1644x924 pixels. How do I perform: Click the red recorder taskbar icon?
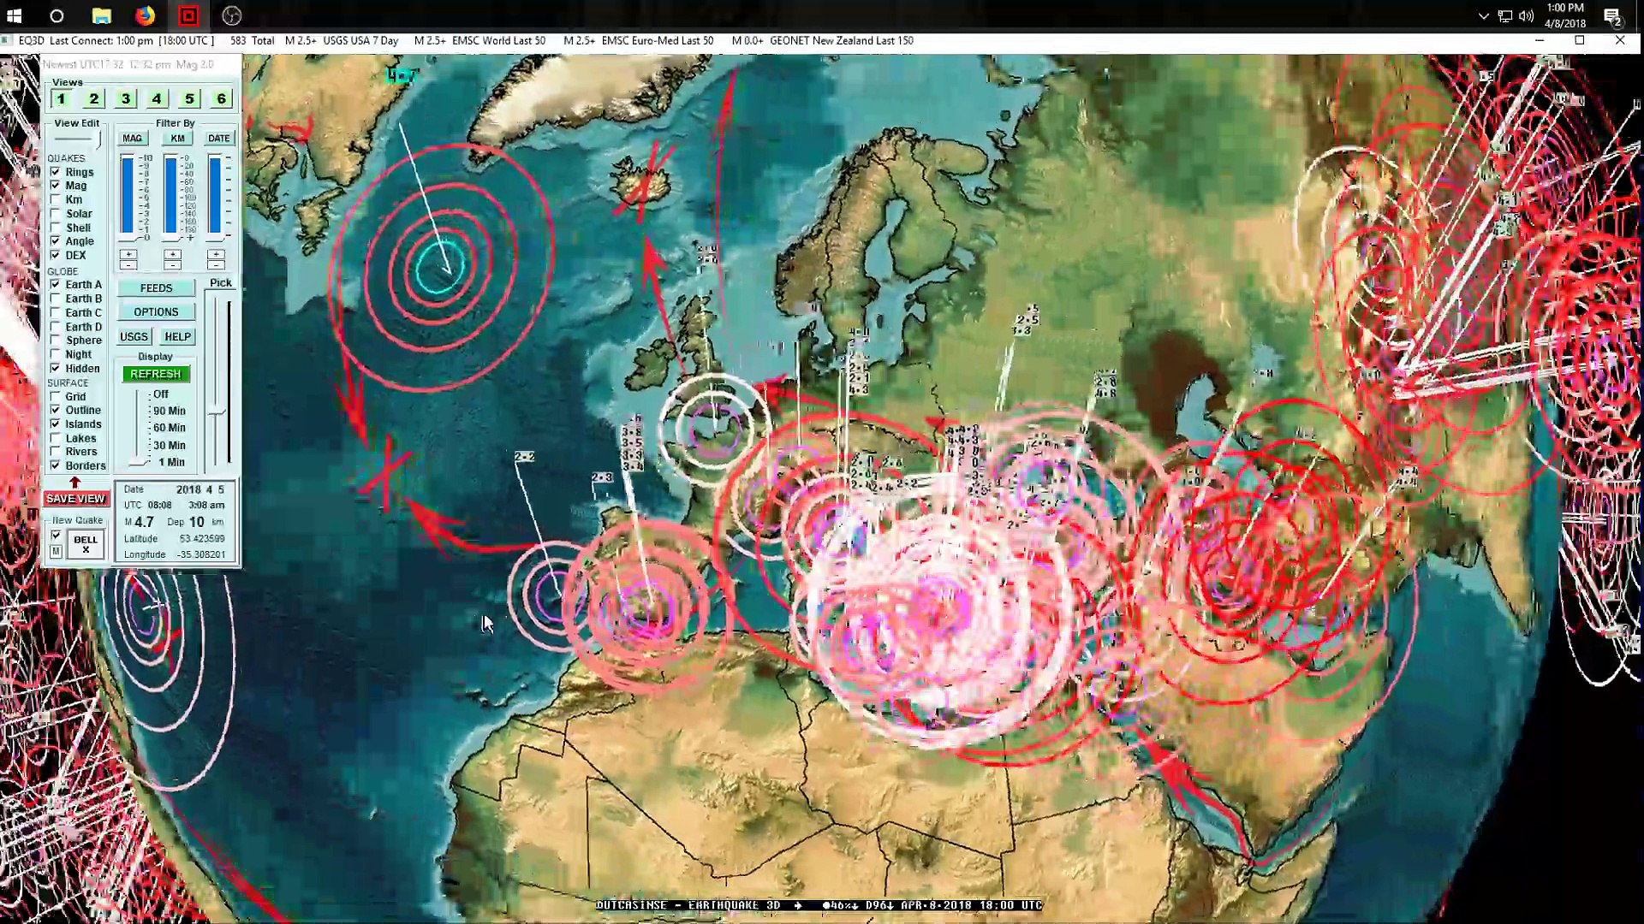188,15
